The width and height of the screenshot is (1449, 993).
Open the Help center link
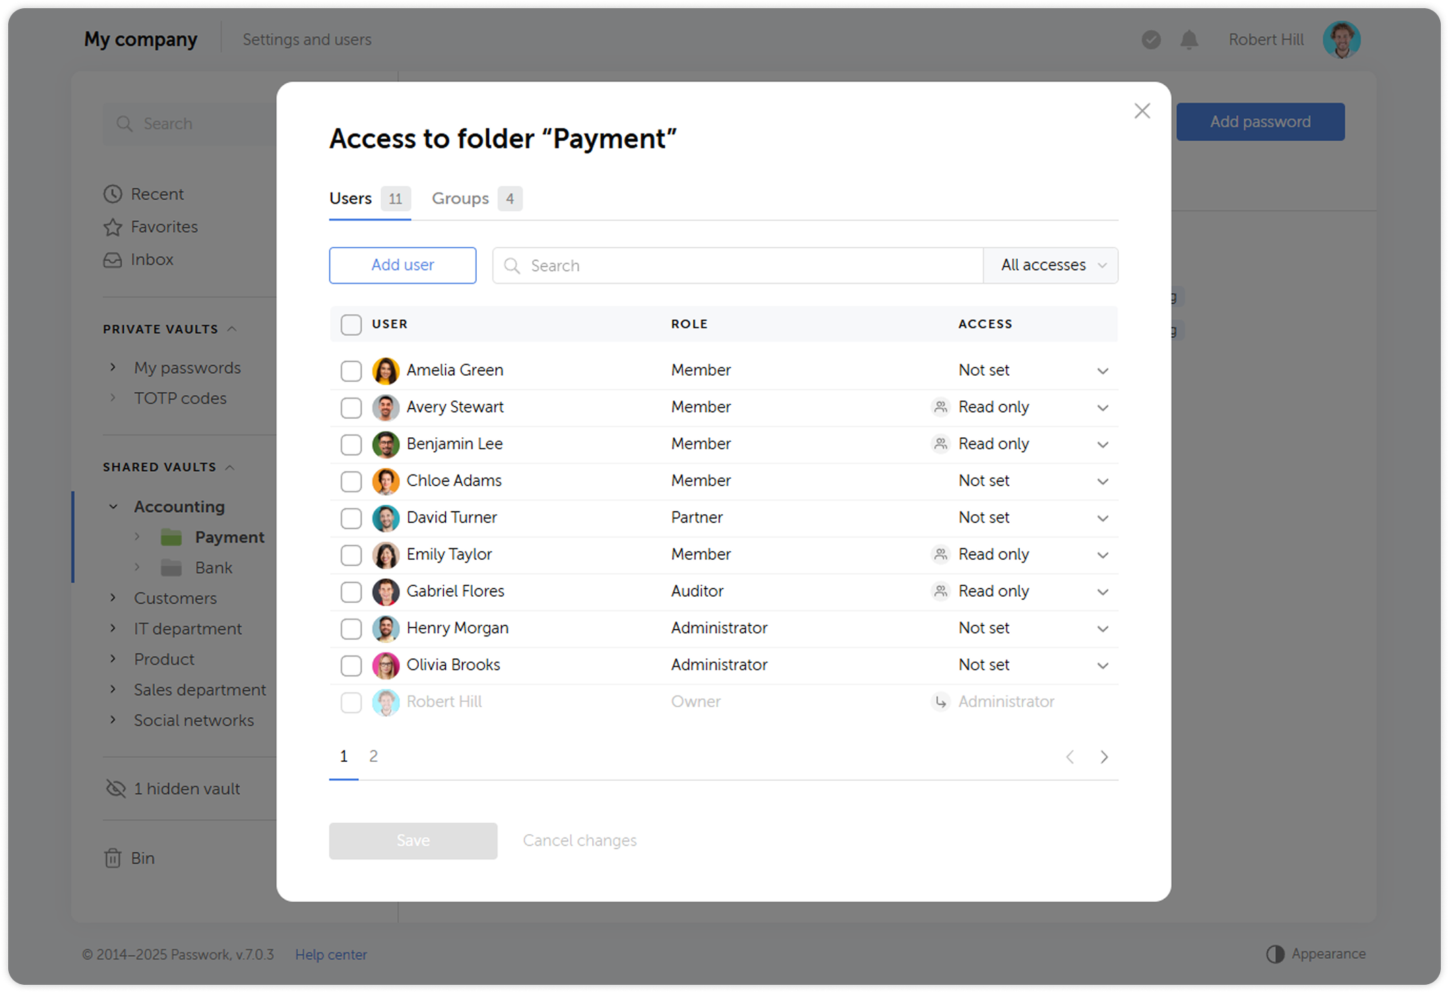click(331, 954)
